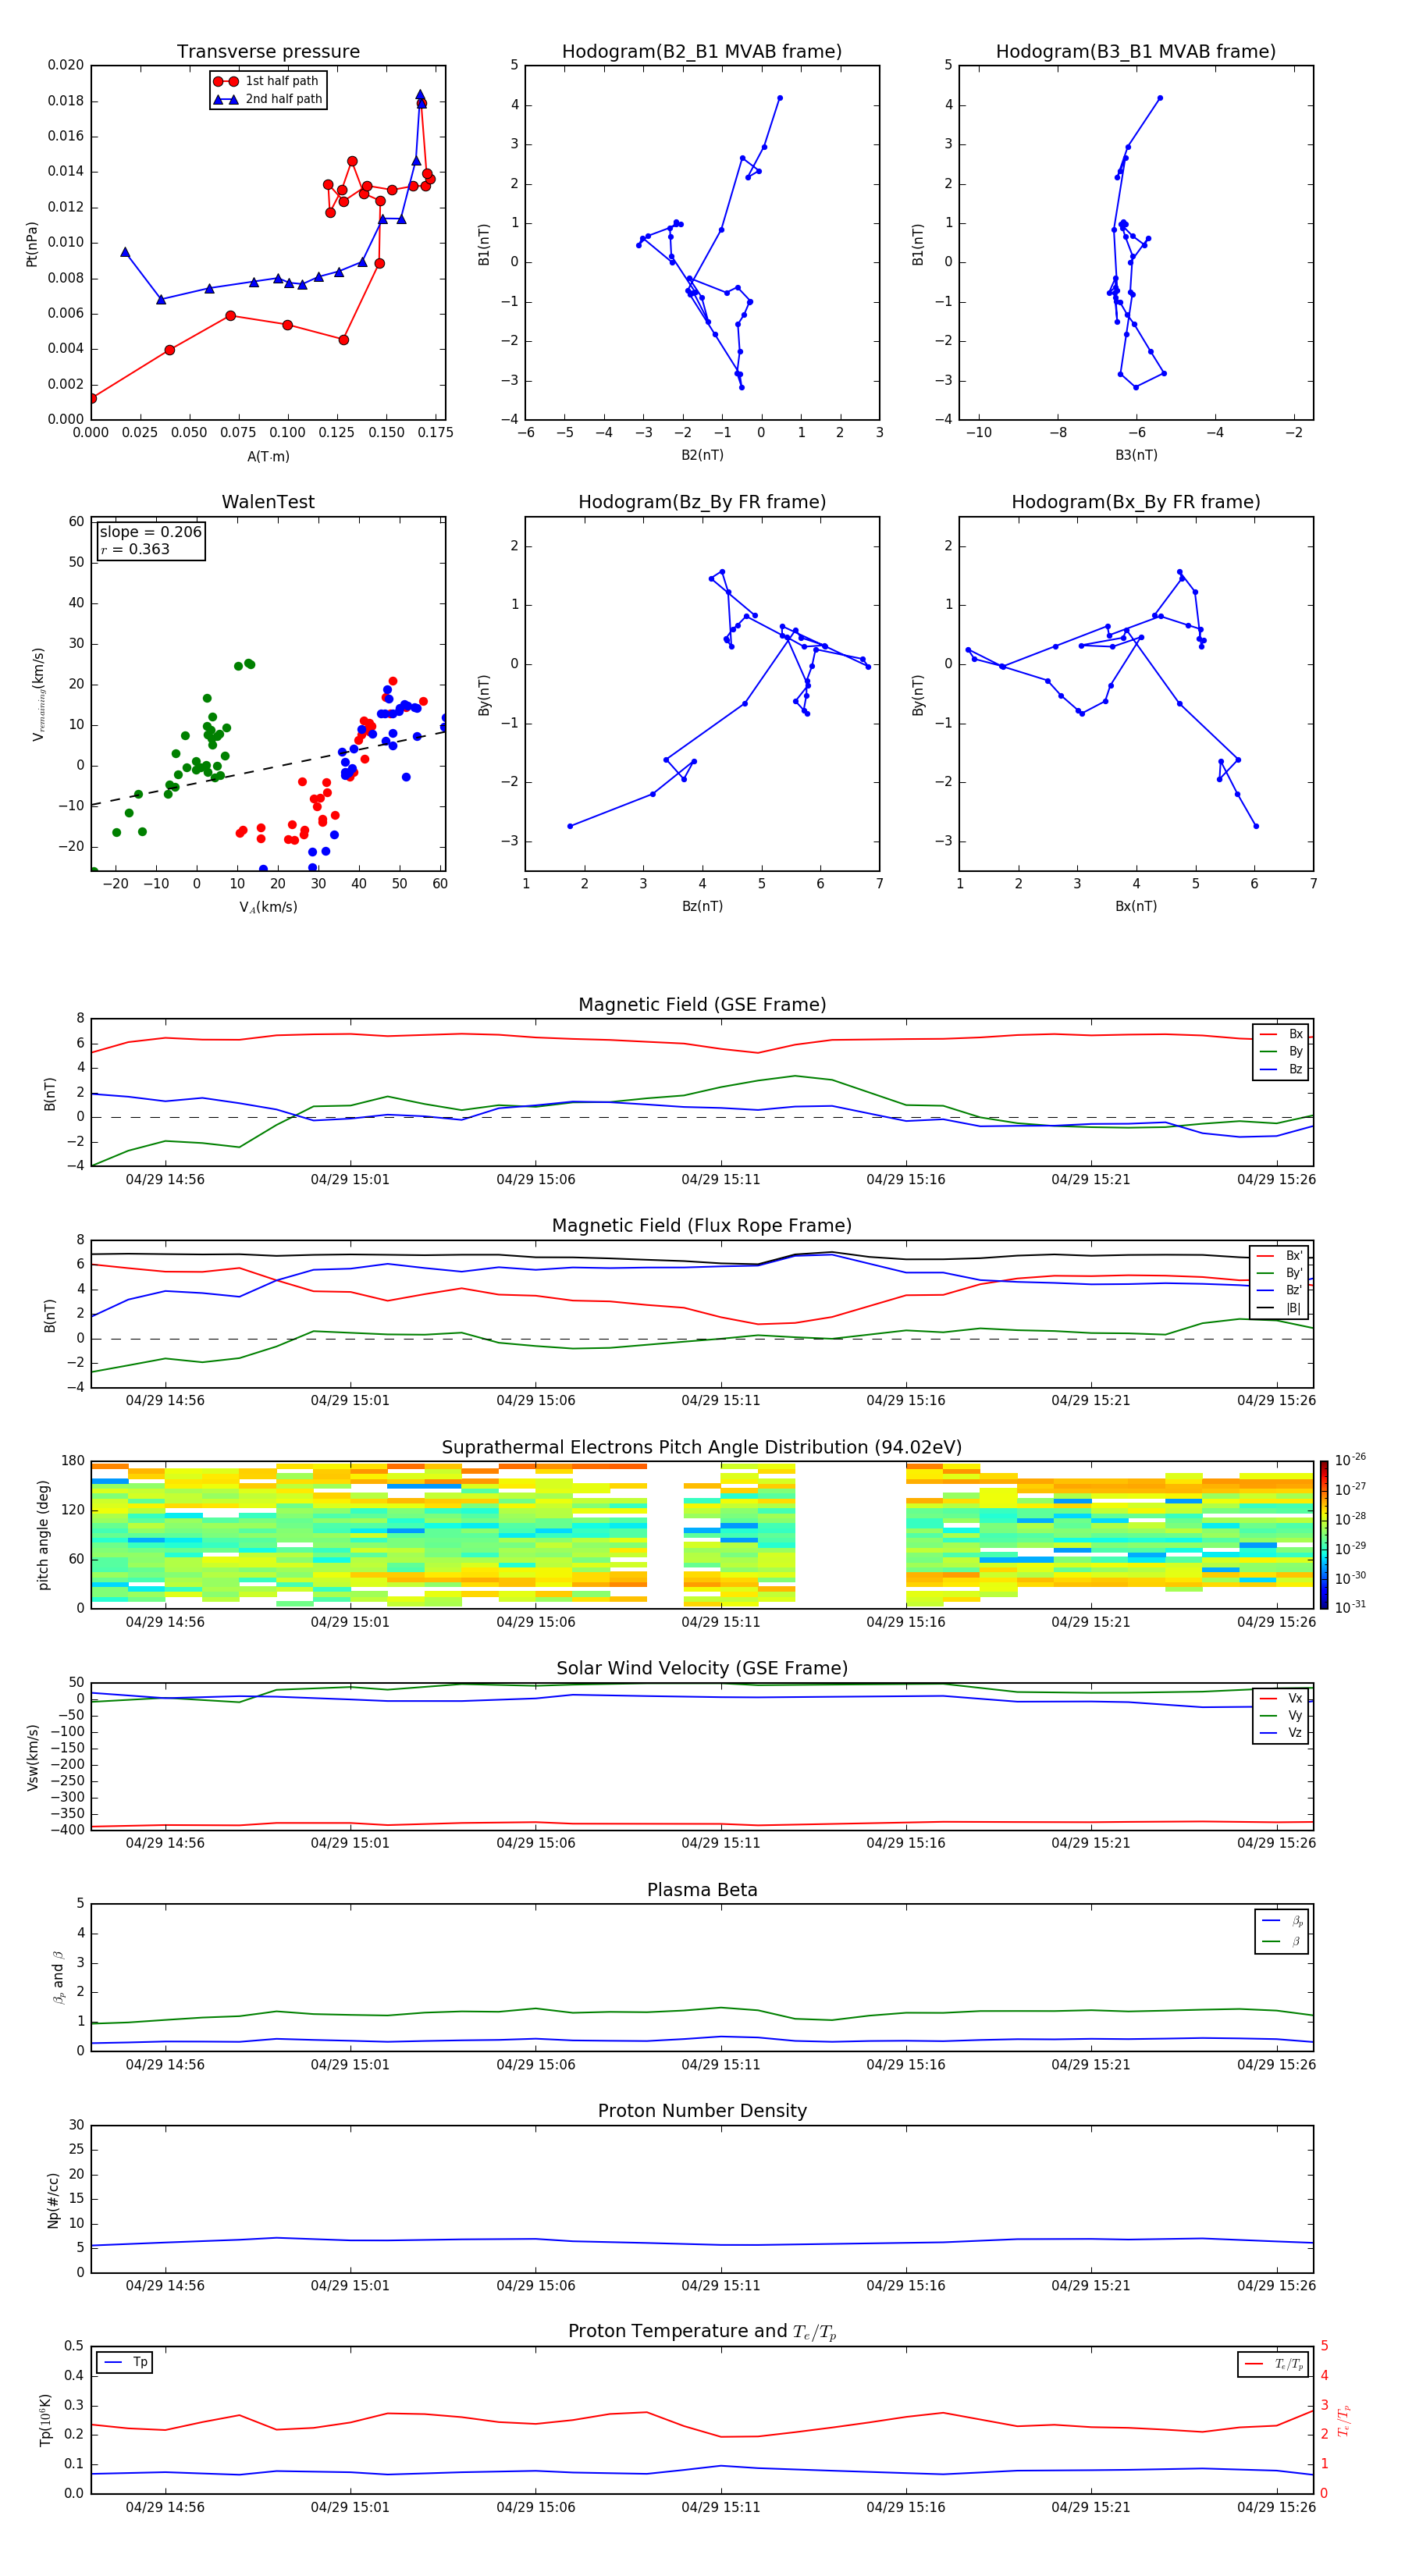The width and height of the screenshot is (1405, 2576).
Task: Click the 'Hodogram(B2_B1 MVAB frame)' title
Action: (x=702, y=52)
